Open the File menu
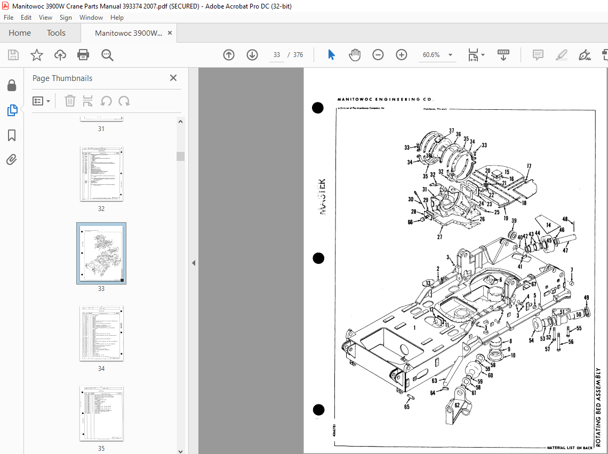 [9, 18]
